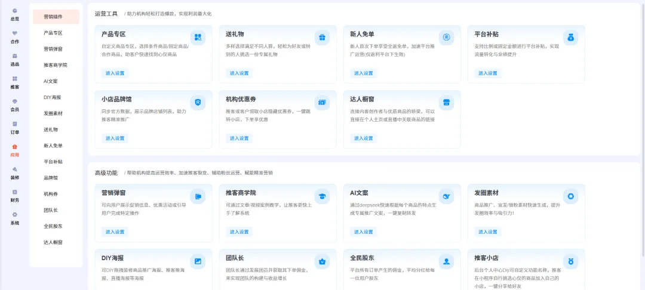Open the 财务 sidebar section
This screenshot has height=290, width=645.
tap(15, 196)
